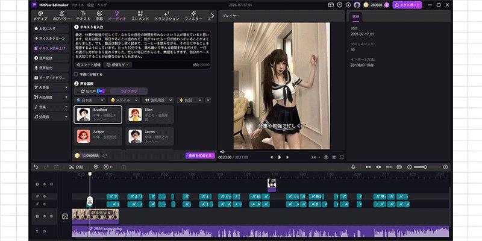Screen dimensions: 482x241
Task: Click the zoom-in plus circle on timeline
Action: pos(445,167)
